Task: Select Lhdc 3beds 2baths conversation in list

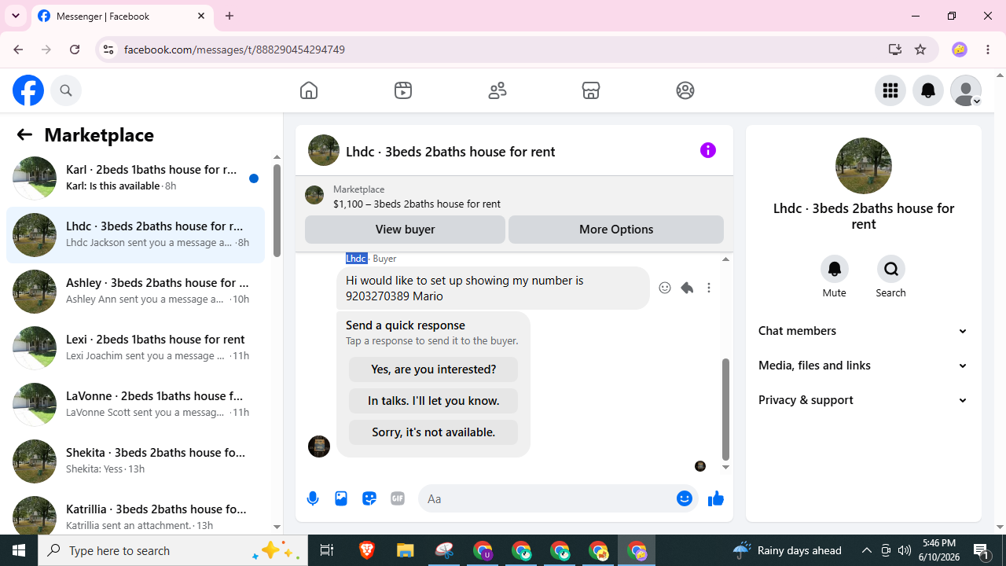Action: click(135, 235)
